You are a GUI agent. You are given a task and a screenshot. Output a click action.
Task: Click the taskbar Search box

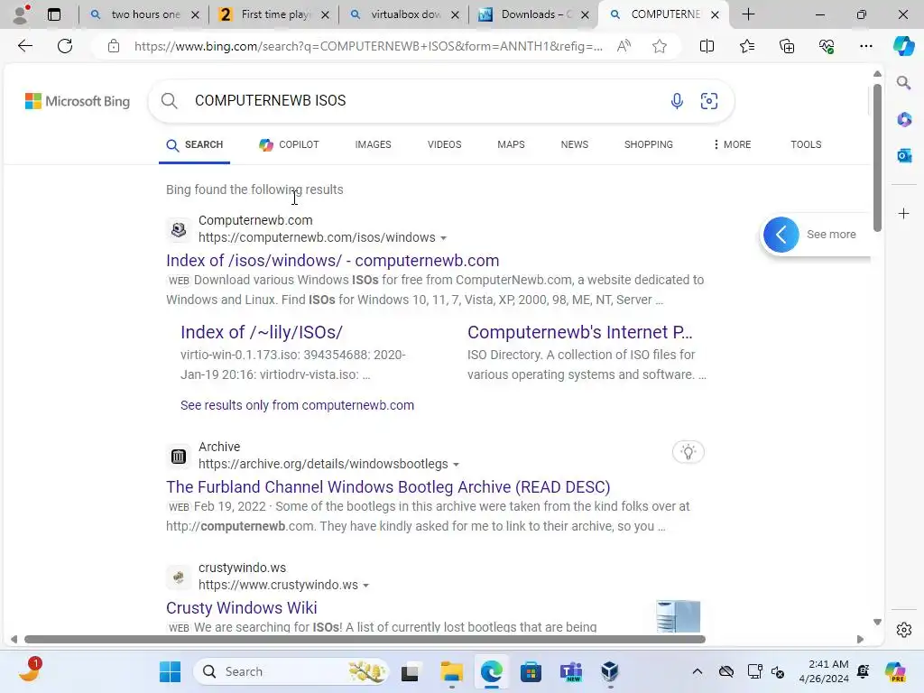coord(291,671)
